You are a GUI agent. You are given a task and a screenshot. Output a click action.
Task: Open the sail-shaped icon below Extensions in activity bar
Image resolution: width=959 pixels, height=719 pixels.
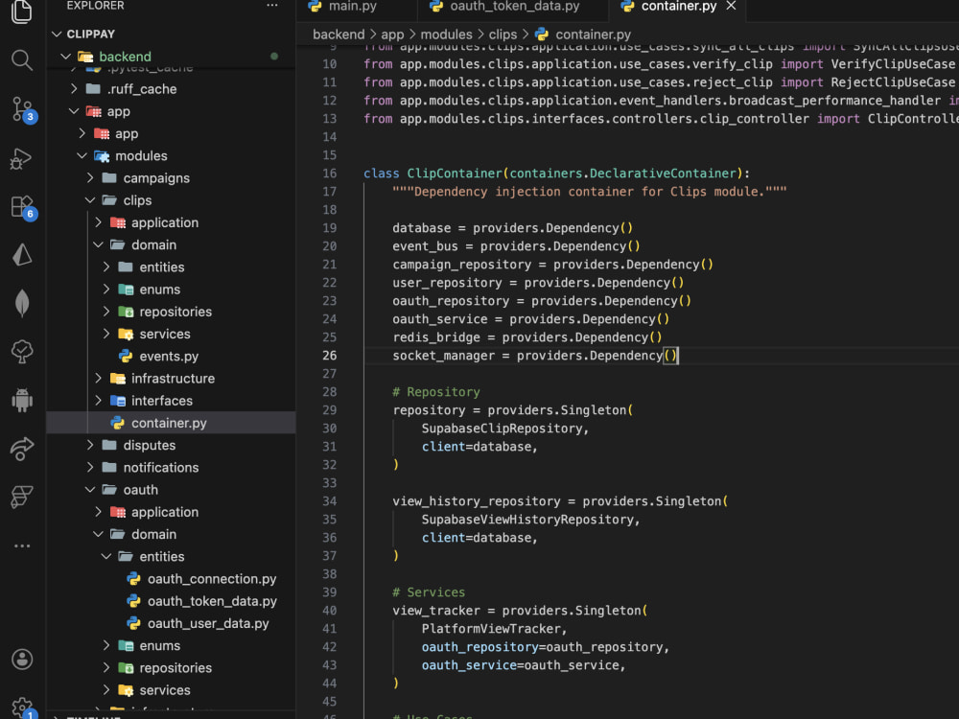point(22,254)
